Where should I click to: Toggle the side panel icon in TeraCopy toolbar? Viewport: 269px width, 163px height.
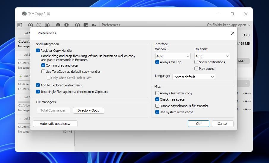tap(20, 25)
